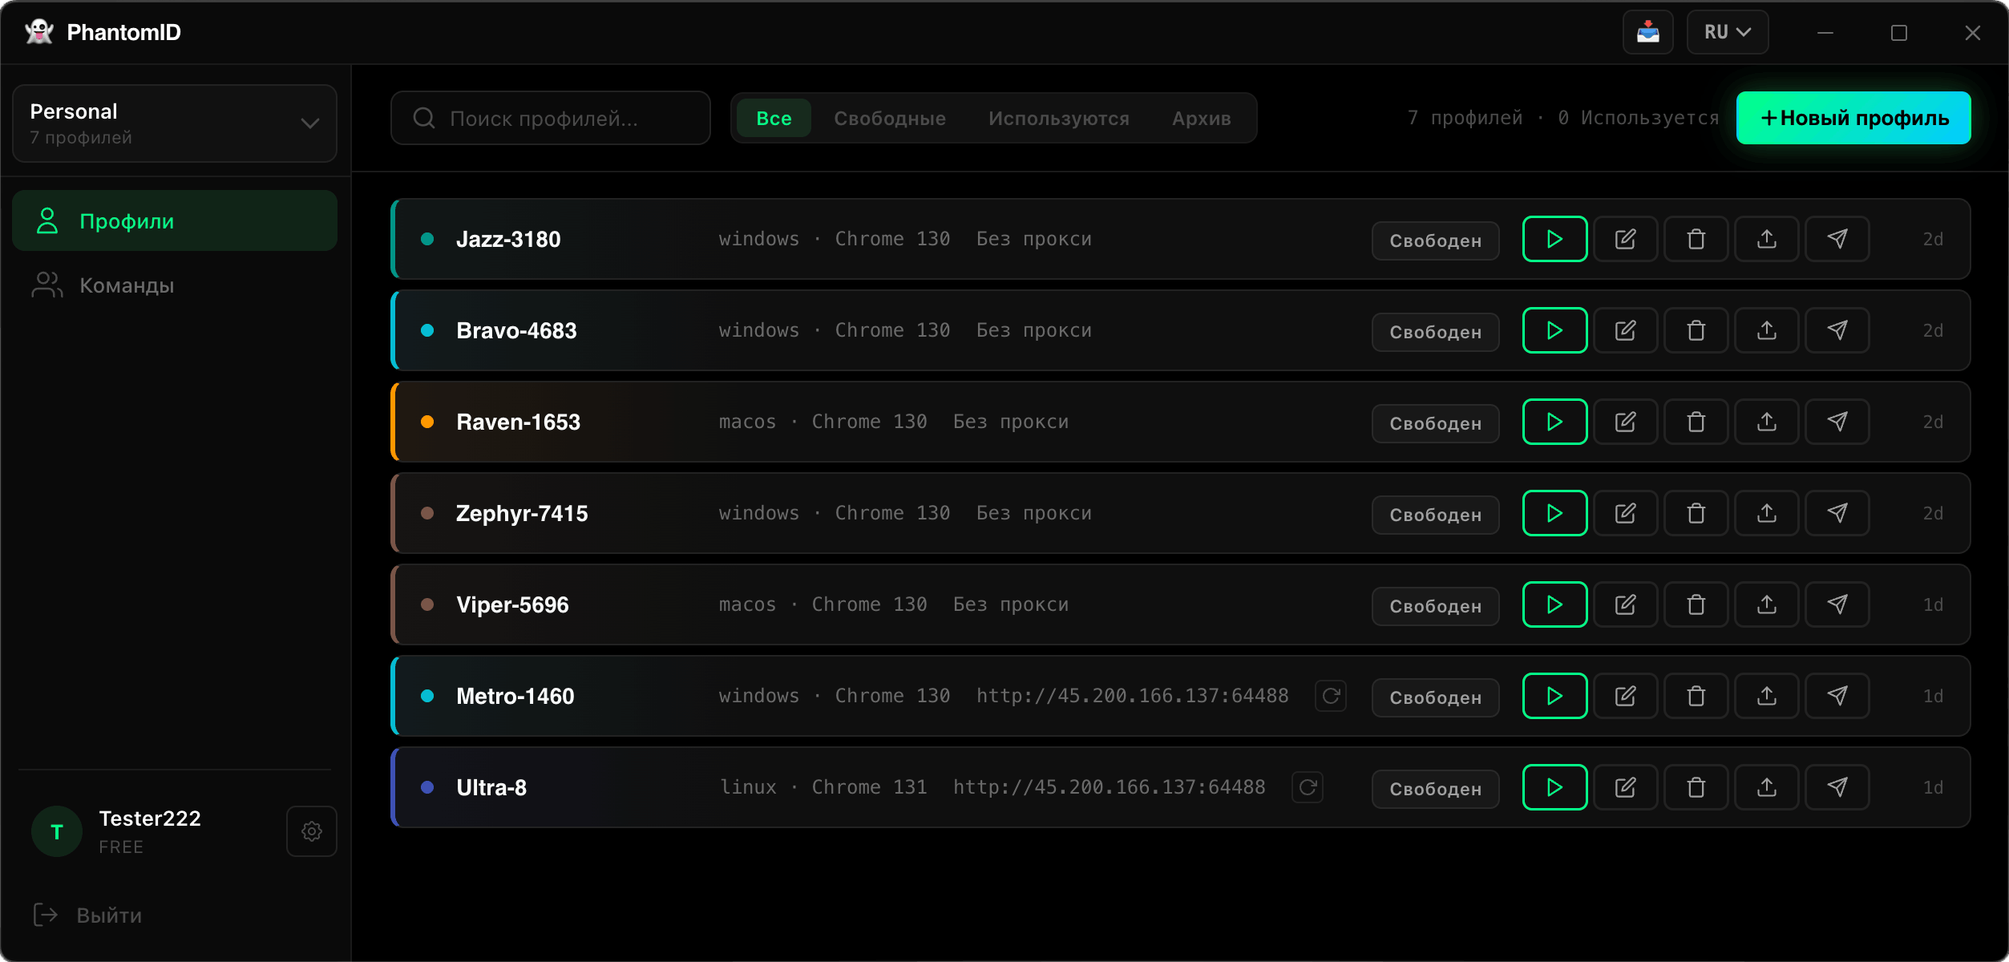The width and height of the screenshot is (2009, 962).
Task: Expand the Personal workspace dropdown
Action: (x=309, y=123)
